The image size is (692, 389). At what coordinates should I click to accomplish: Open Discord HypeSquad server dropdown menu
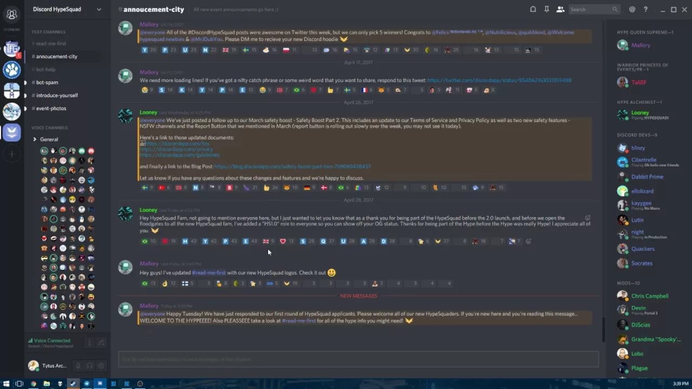pos(67,9)
